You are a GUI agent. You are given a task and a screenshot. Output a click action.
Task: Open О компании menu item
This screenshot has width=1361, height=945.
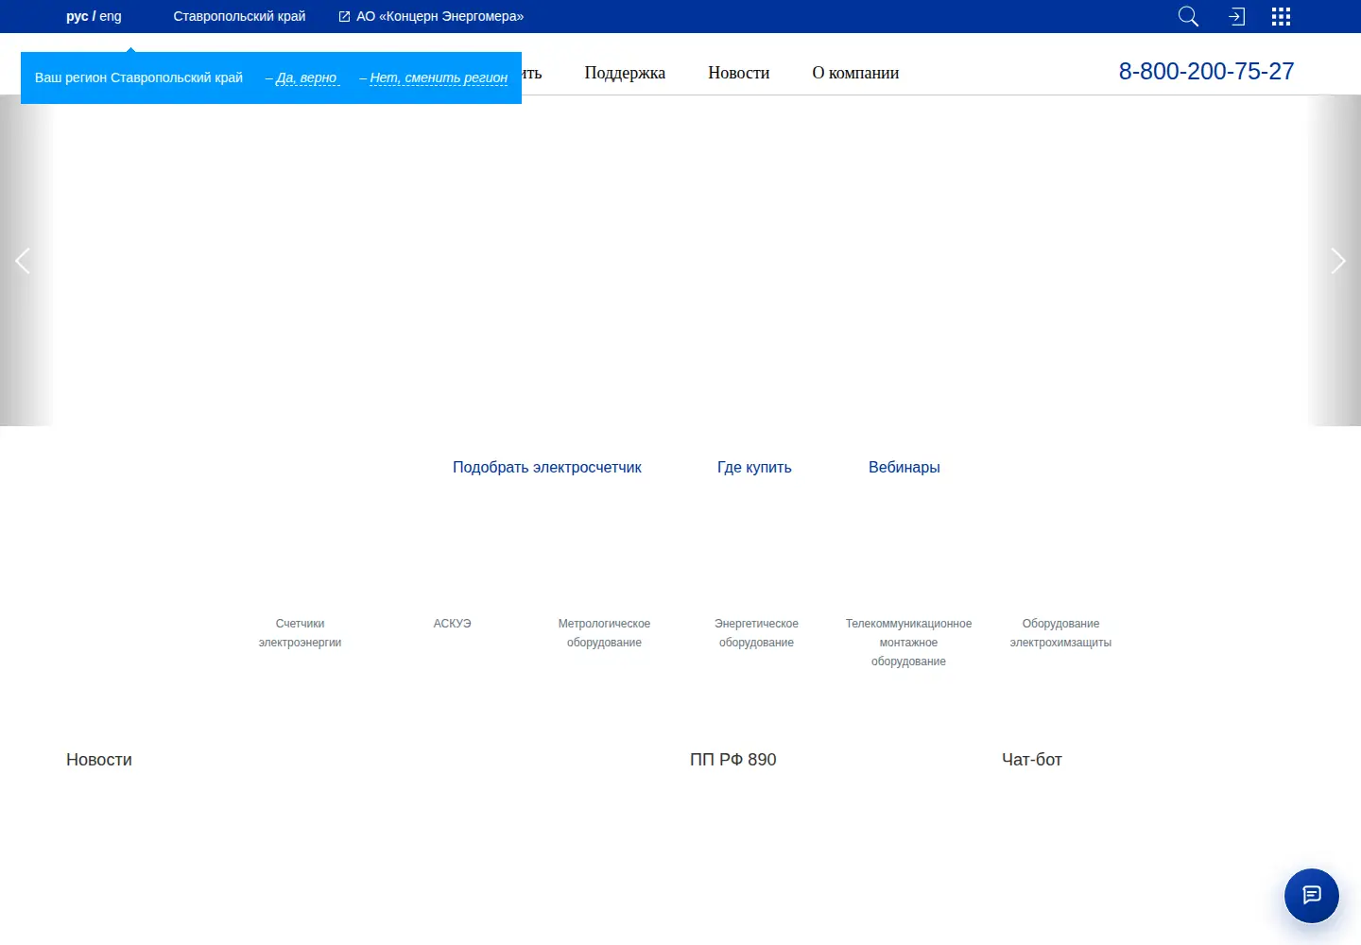coord(855,73)
